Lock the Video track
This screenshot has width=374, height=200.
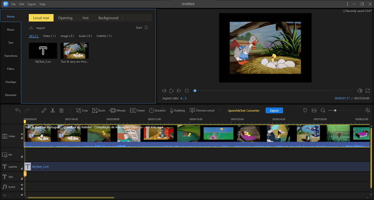pyautogui.click(x=22, y=138)
